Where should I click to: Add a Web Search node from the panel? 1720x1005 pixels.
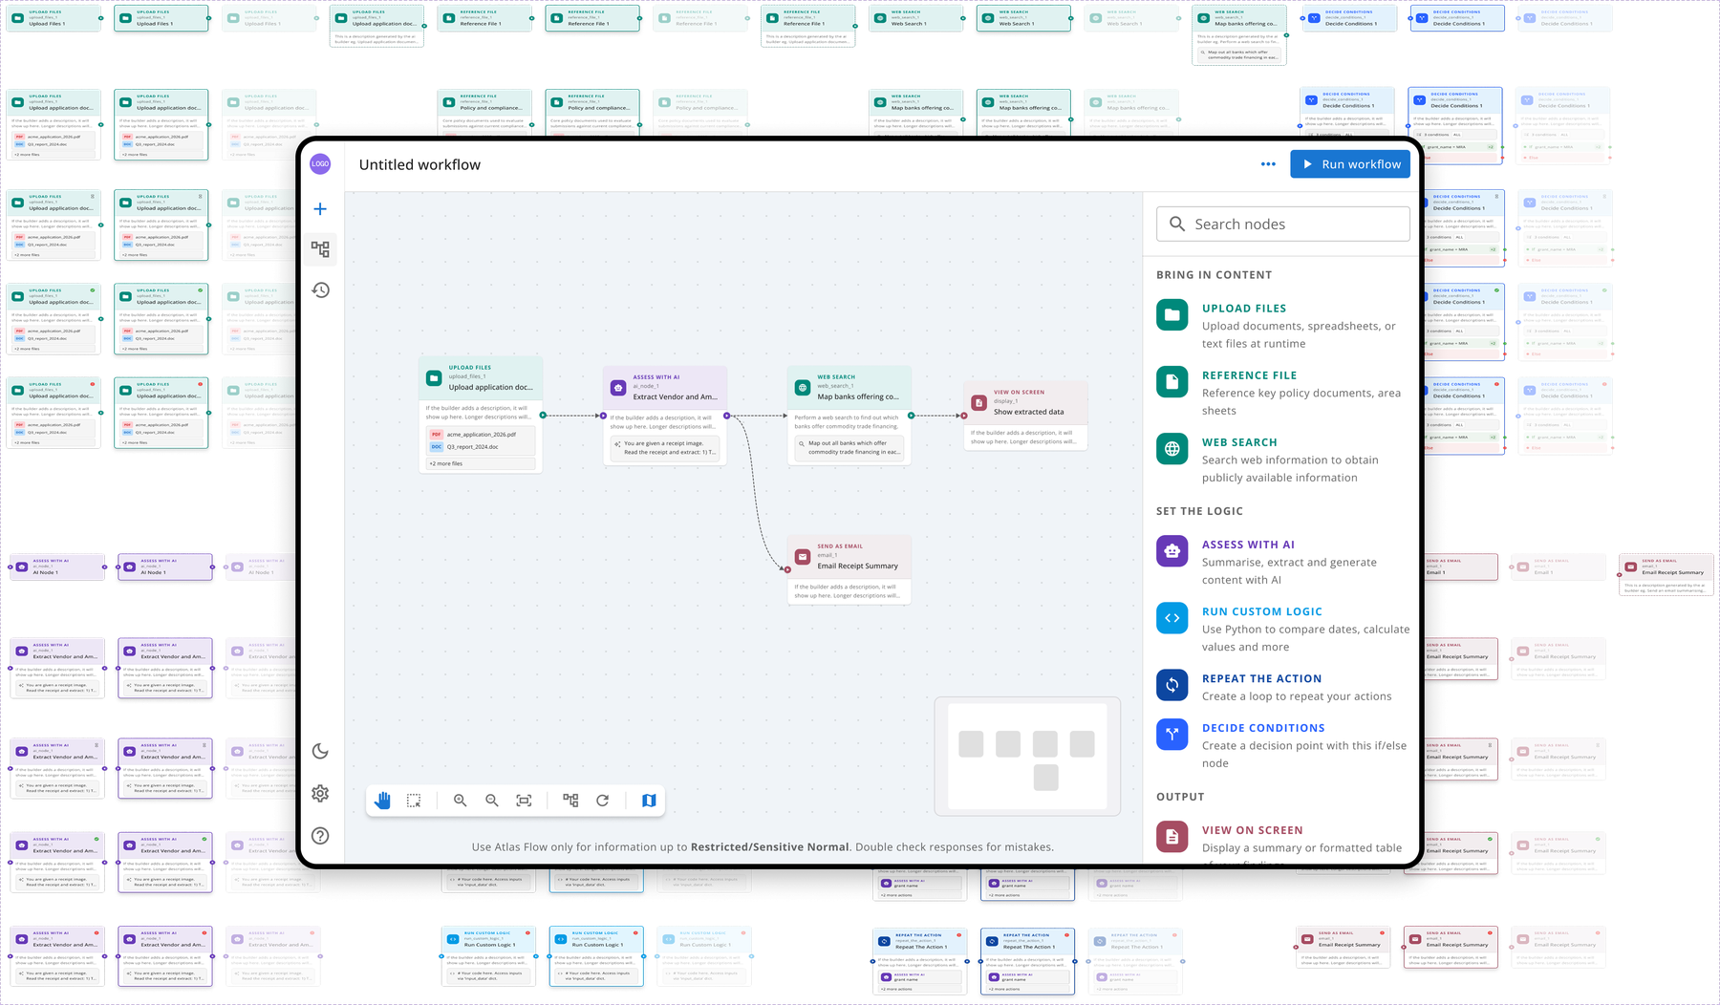point(1283,460)
